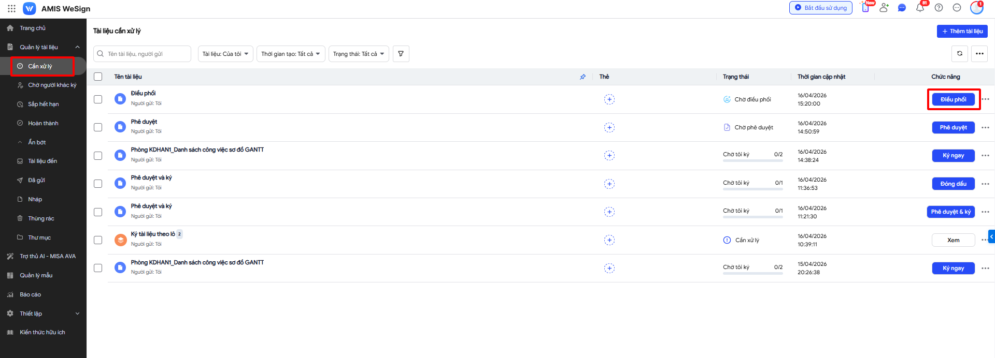This screenshot has width=995, height=358.
Task: Open the chat messages icon in header
Action: [902, 8]
